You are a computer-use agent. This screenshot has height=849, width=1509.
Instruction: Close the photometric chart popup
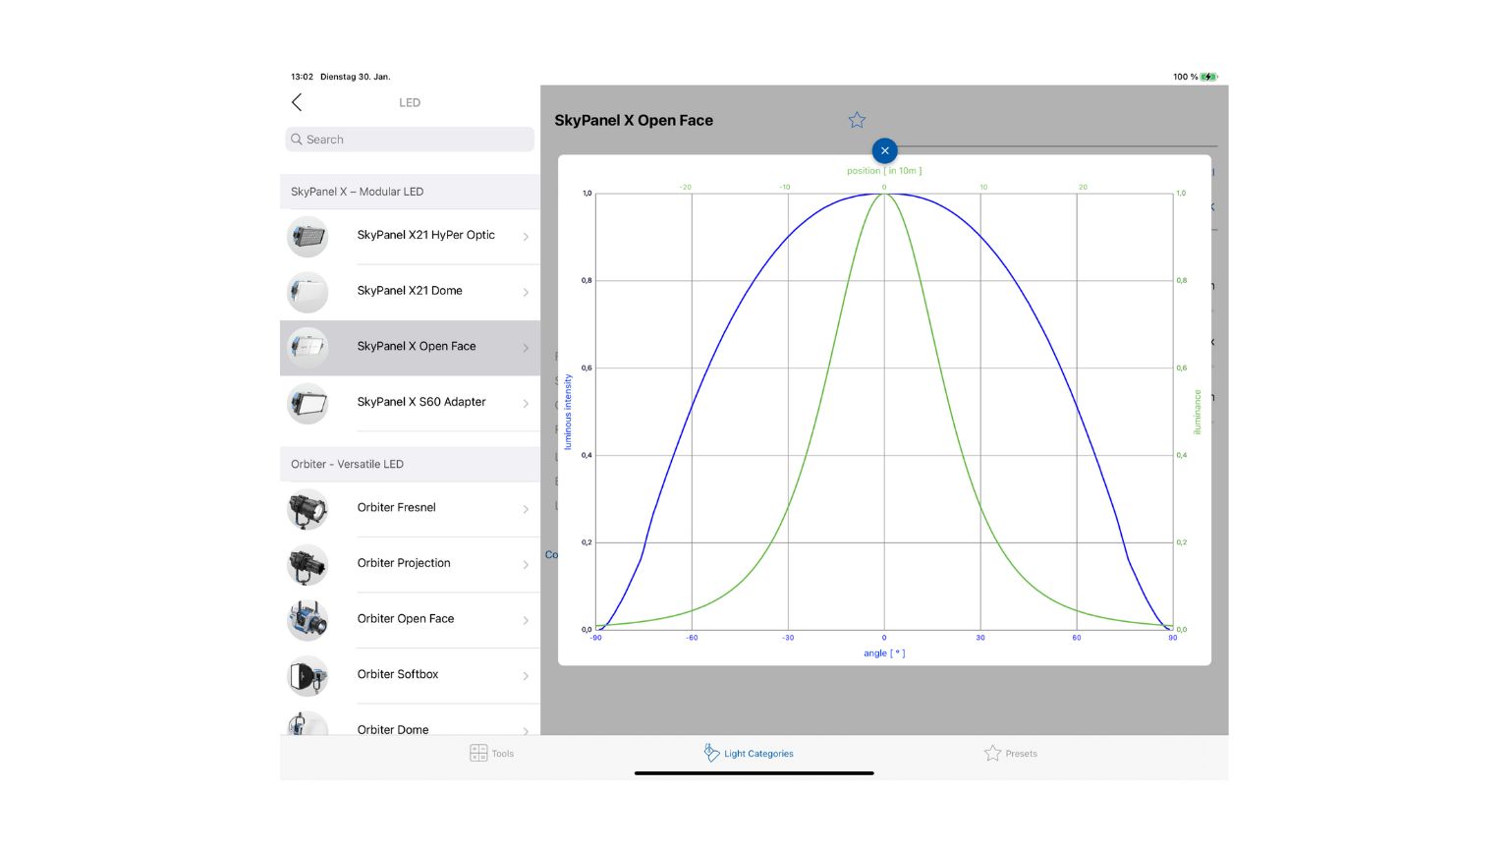[884, 150]
